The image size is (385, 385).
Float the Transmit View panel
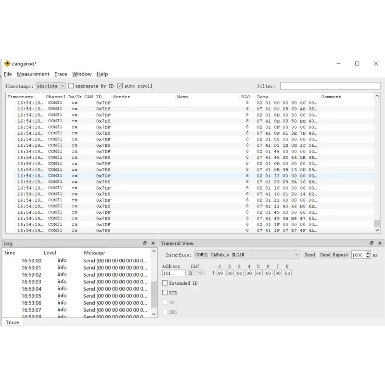(372, 243)
